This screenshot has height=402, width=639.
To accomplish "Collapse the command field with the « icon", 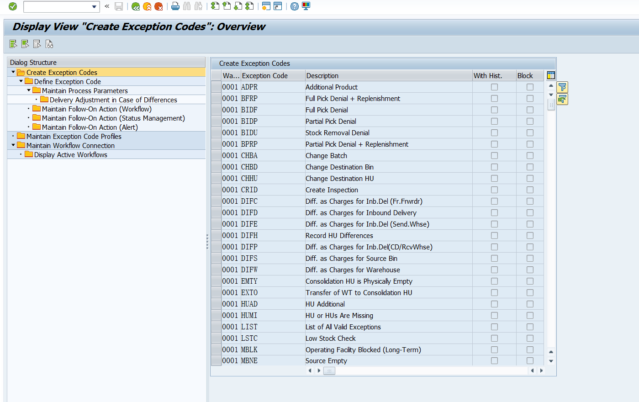I will pyautogui.click(x=107, y=6).
